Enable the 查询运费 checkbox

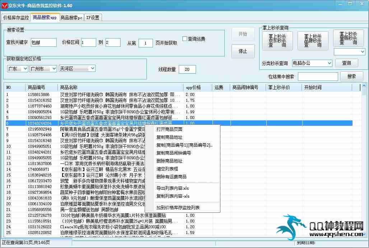point(185,39)
